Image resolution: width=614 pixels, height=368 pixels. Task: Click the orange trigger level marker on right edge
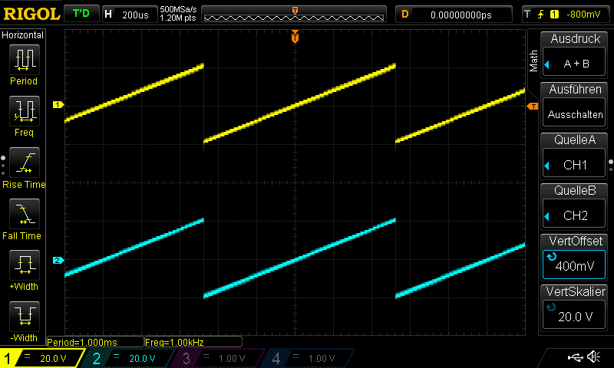(533, 107)
